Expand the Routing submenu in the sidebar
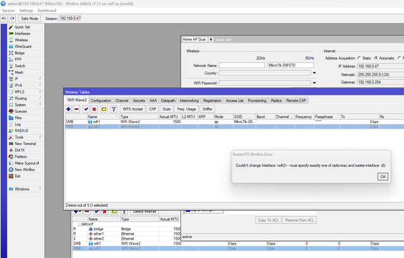 [40, 98]
